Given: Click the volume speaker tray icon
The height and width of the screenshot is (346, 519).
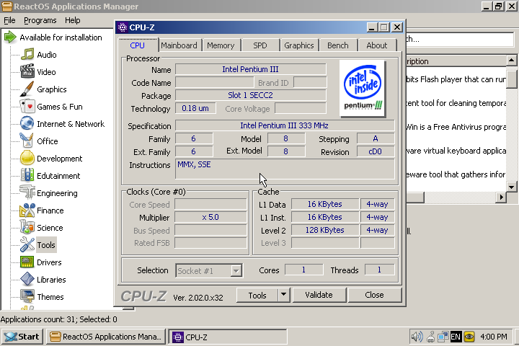Looking at the screenshot, I should 417,337.
